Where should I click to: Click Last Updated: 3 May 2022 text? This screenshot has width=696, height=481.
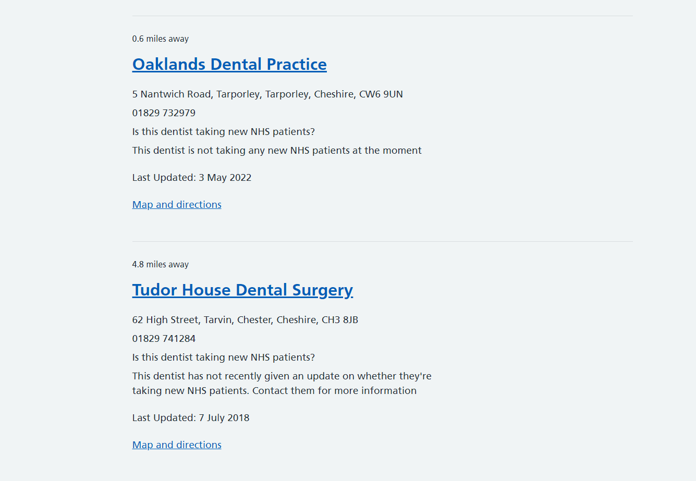191,177
